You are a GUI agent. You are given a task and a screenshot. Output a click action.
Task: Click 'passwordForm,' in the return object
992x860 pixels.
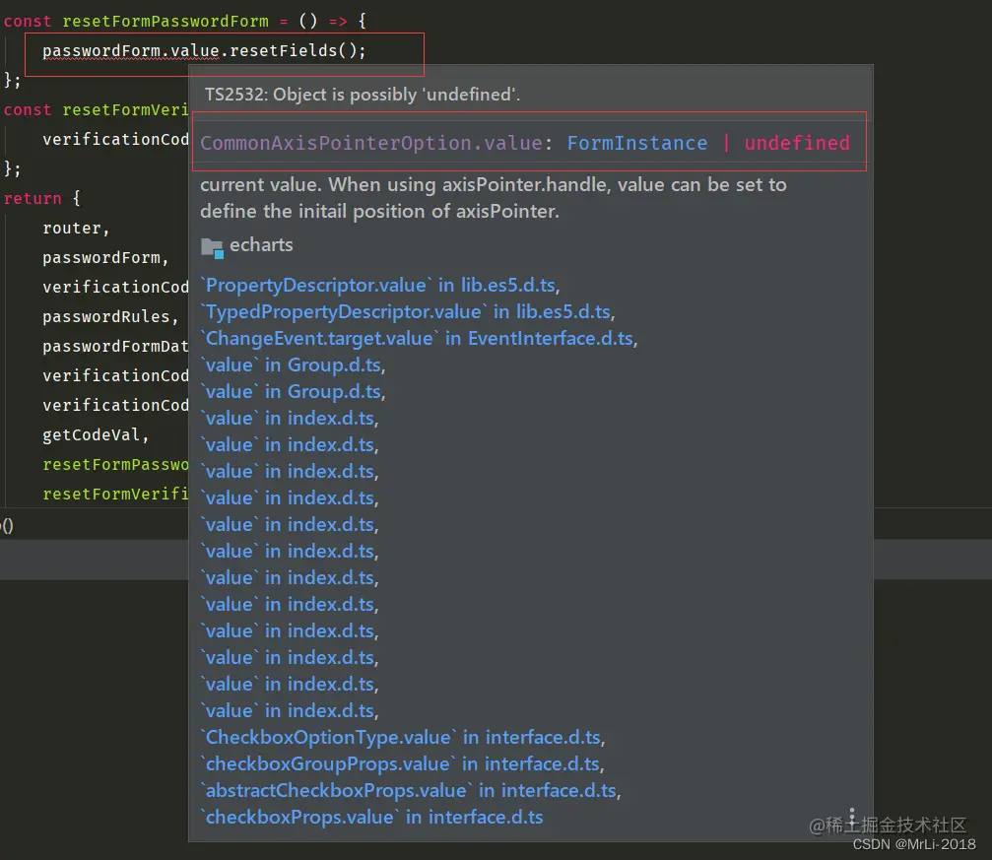coord(105,257)
